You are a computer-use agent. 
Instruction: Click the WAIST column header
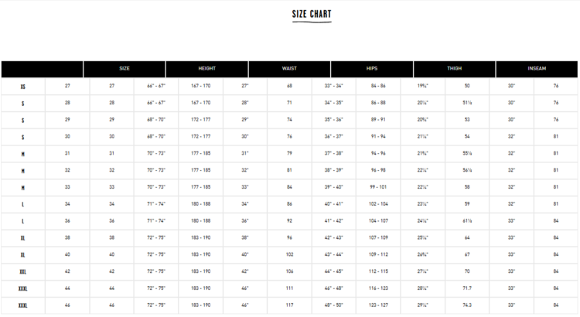(289, 69)
